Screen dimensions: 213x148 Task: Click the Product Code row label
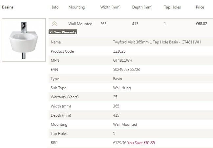click(x=62, y=51)
